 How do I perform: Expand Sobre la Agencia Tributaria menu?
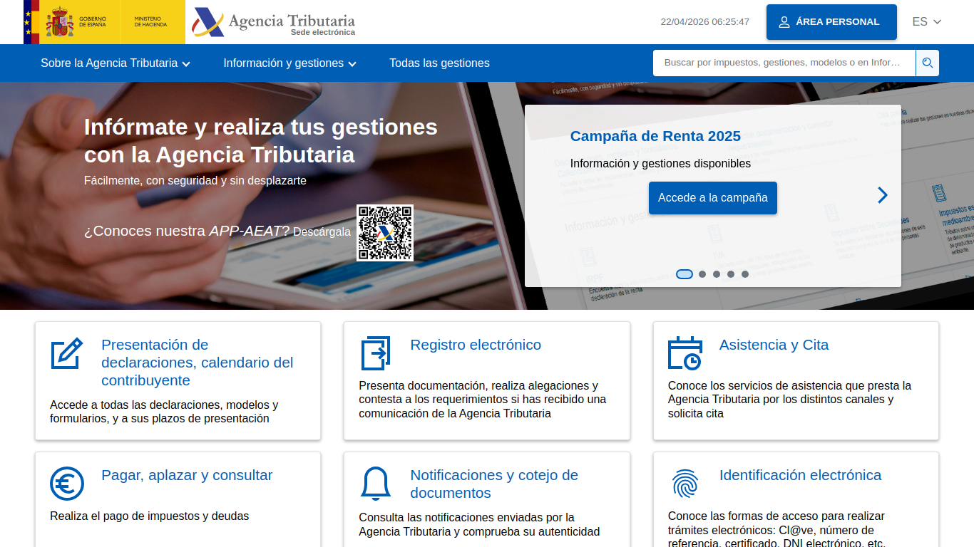(x=116, y=63)
